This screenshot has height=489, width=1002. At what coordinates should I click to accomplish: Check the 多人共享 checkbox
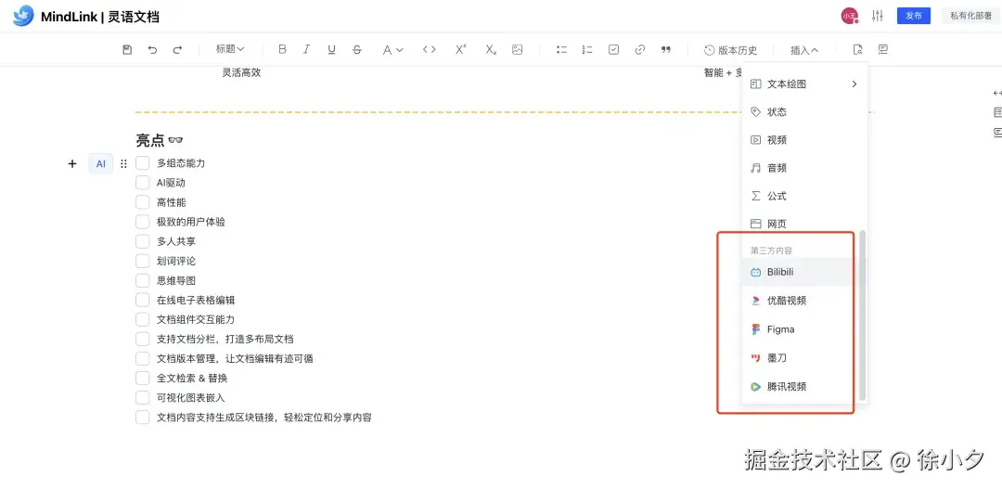point(143,241)
